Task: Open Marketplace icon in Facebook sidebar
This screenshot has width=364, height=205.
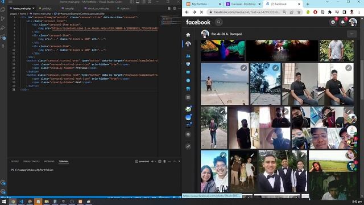Action: pyautogui.click(x=188, y=89)
